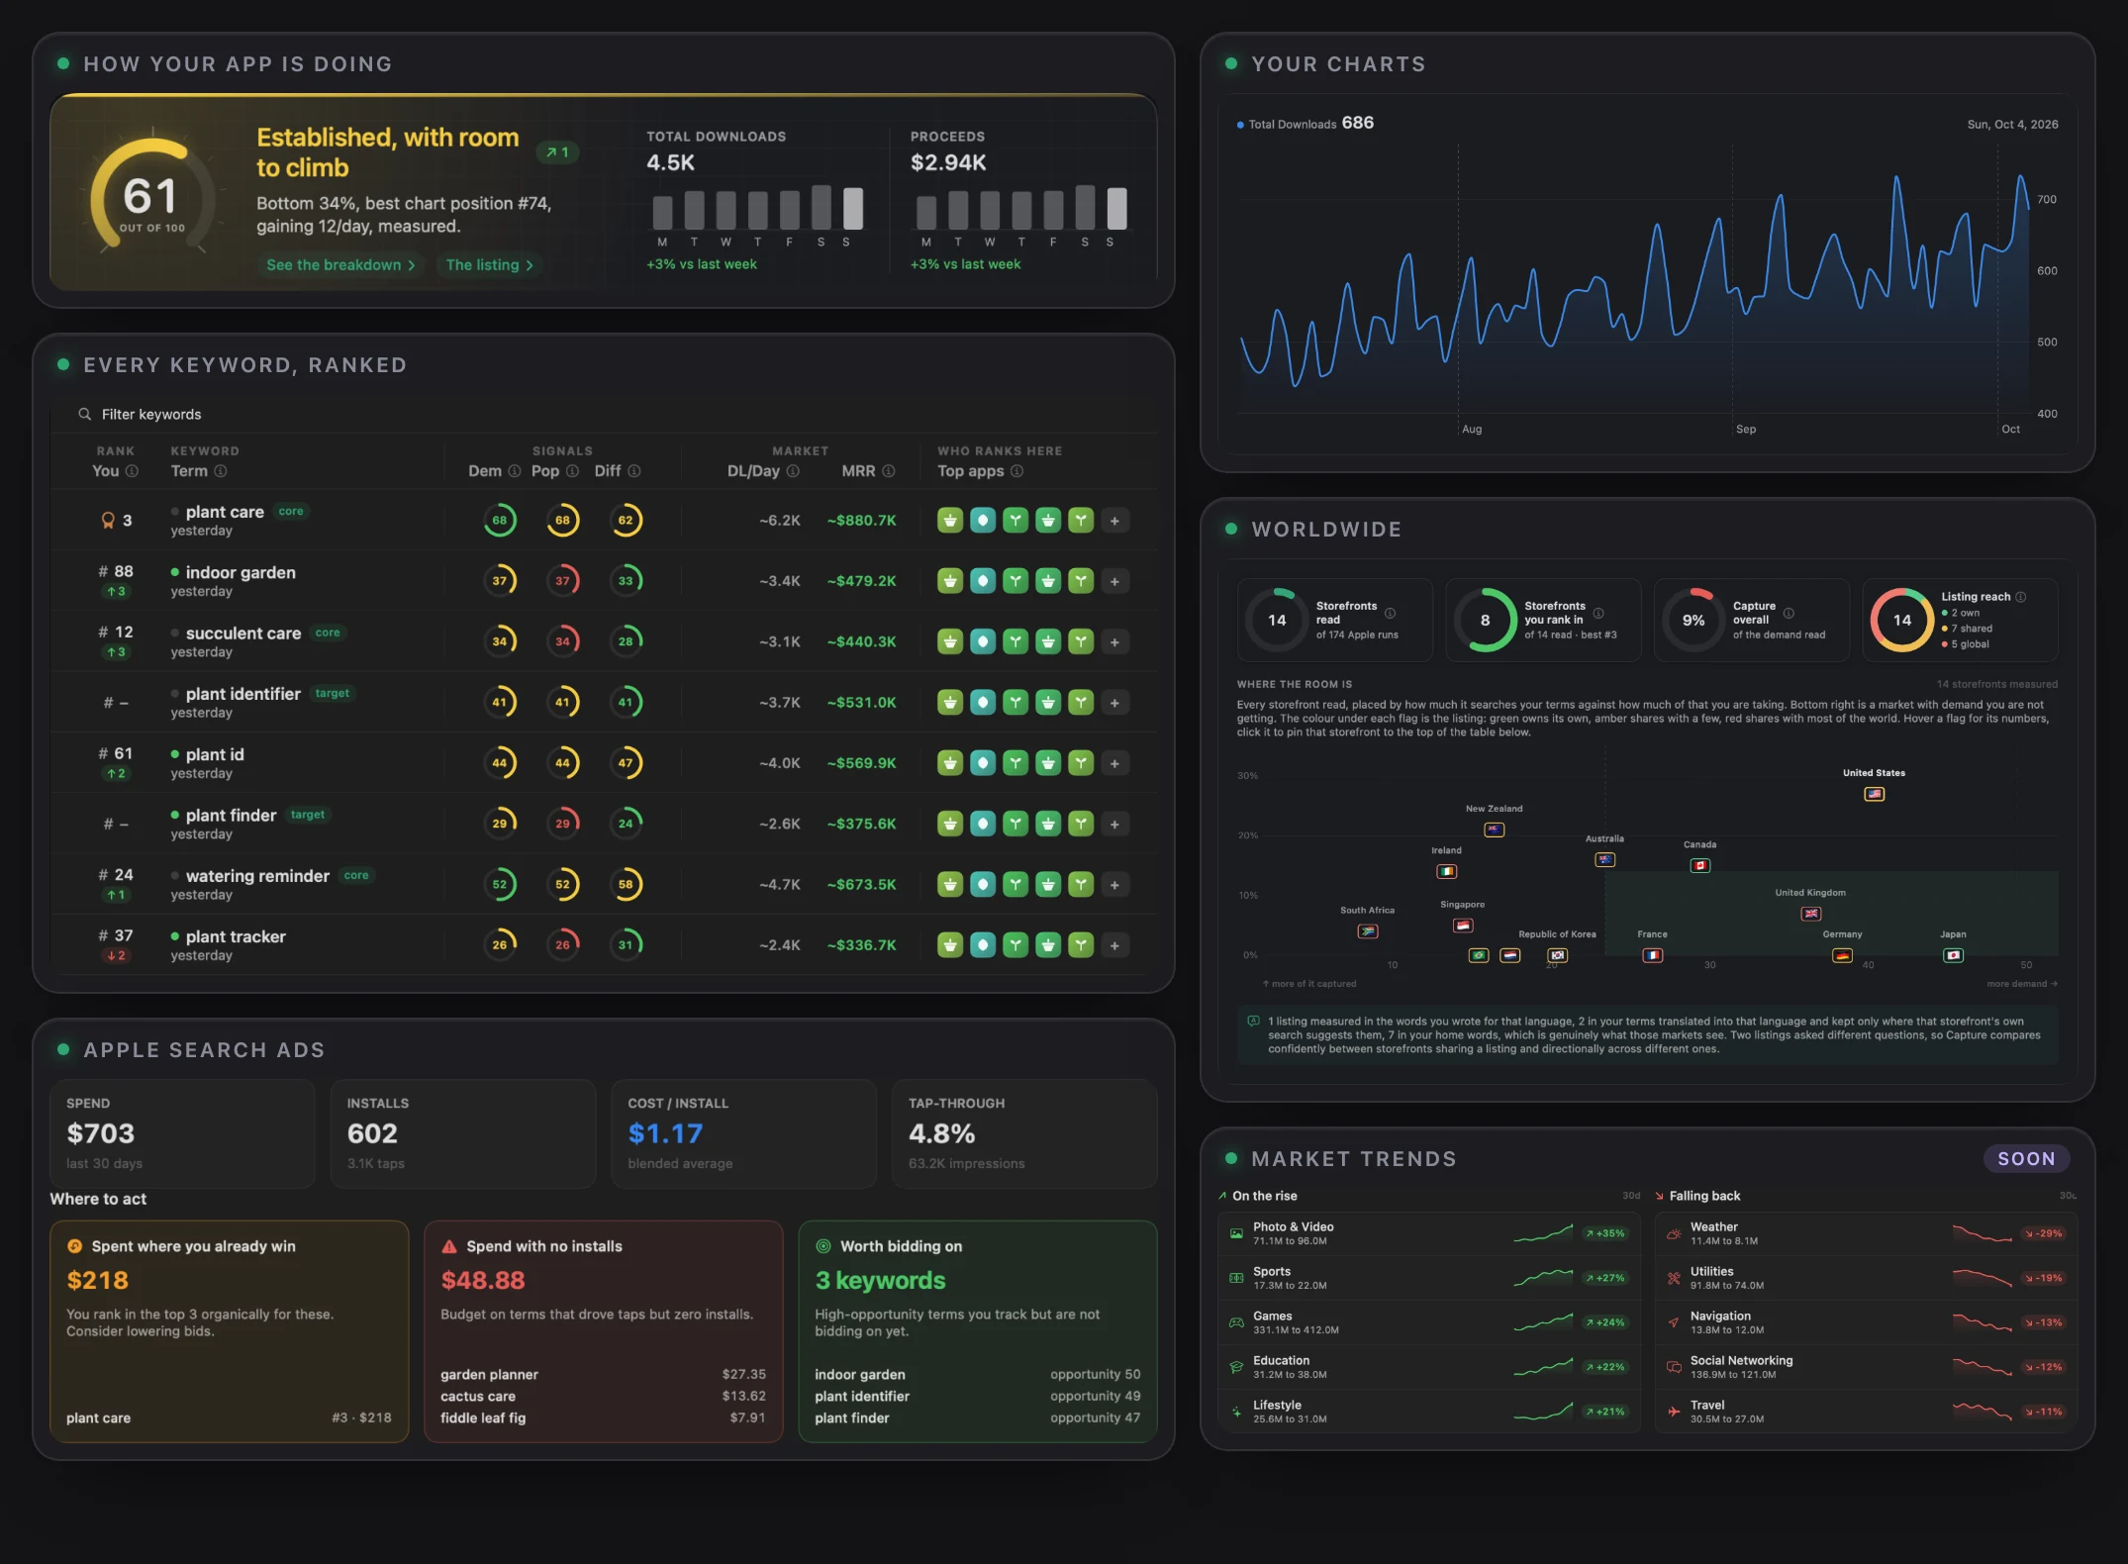This screenshot has height=1564, width=2128.
Task: Click the France flag marker
Action: (x=1653, y=955)
